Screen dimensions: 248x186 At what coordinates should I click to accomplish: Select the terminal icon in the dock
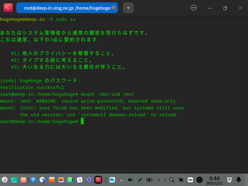coord(98,180)
